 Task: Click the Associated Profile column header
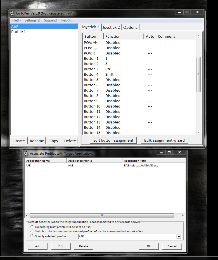tap(94, 161)
